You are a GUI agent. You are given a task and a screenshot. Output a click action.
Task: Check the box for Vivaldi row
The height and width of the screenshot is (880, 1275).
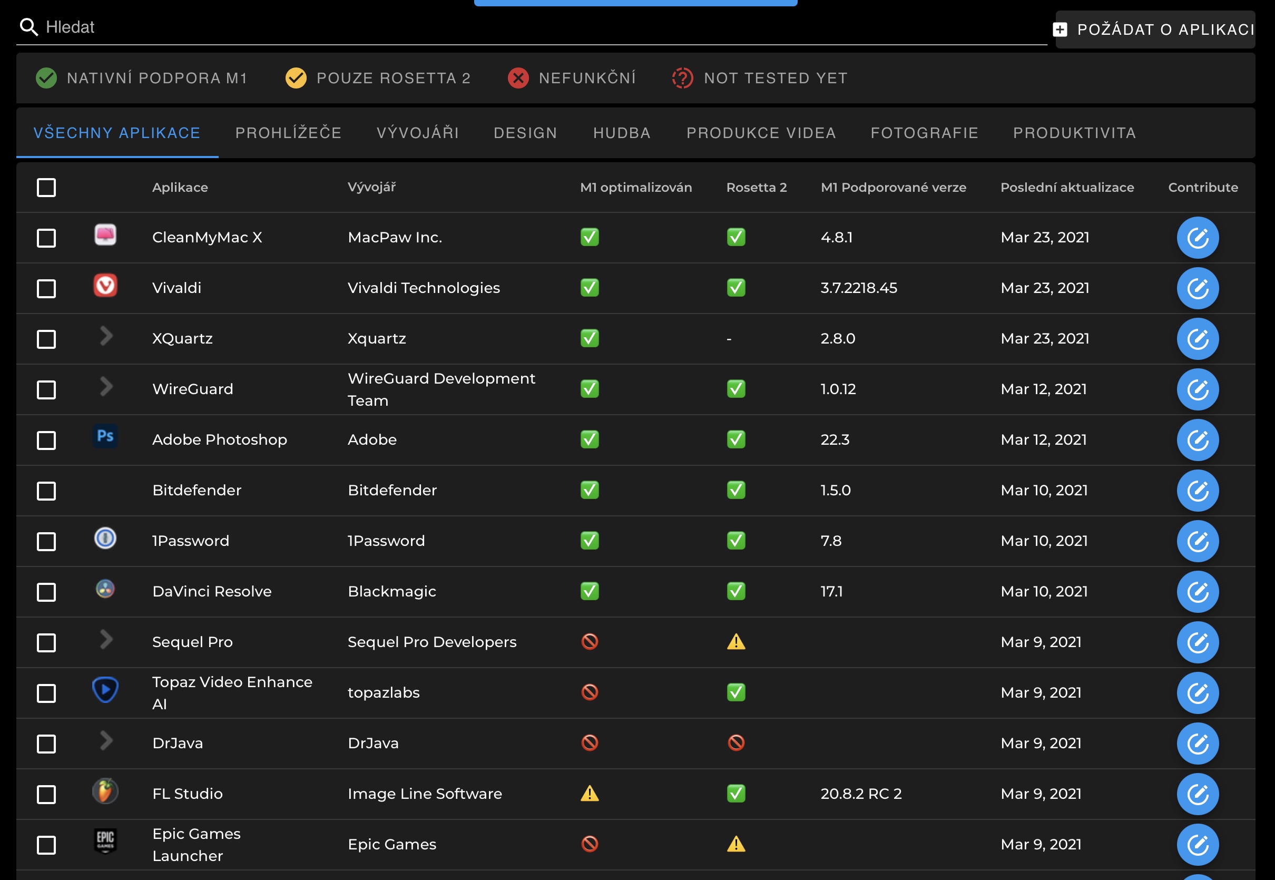(x=46, y=288)
